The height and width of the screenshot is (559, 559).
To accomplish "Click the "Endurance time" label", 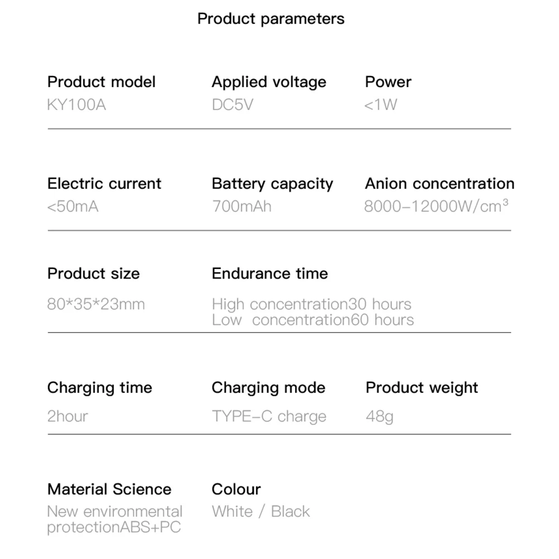I will coord(269,273).
